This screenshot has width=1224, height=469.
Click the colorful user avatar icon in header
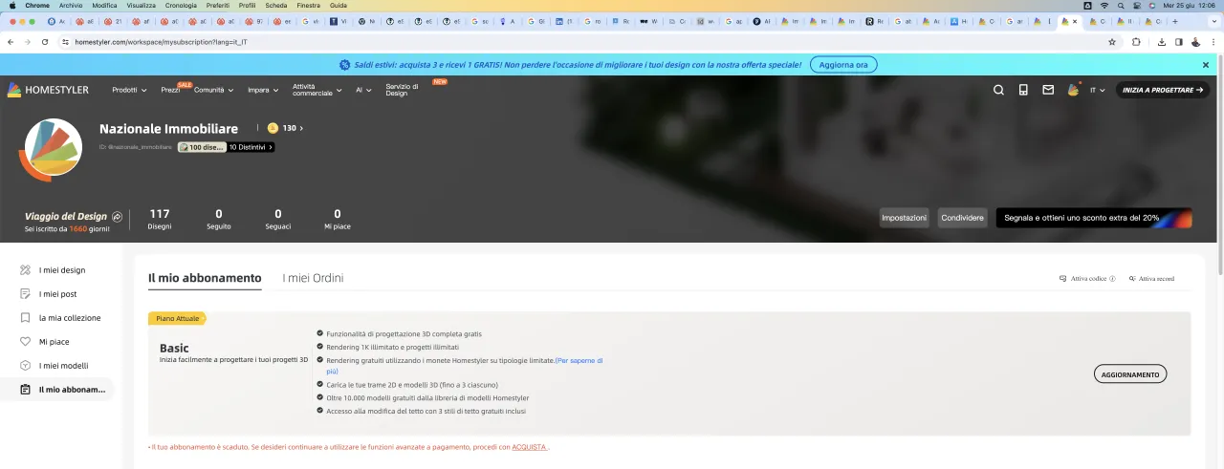click(x=1073, y=90)
